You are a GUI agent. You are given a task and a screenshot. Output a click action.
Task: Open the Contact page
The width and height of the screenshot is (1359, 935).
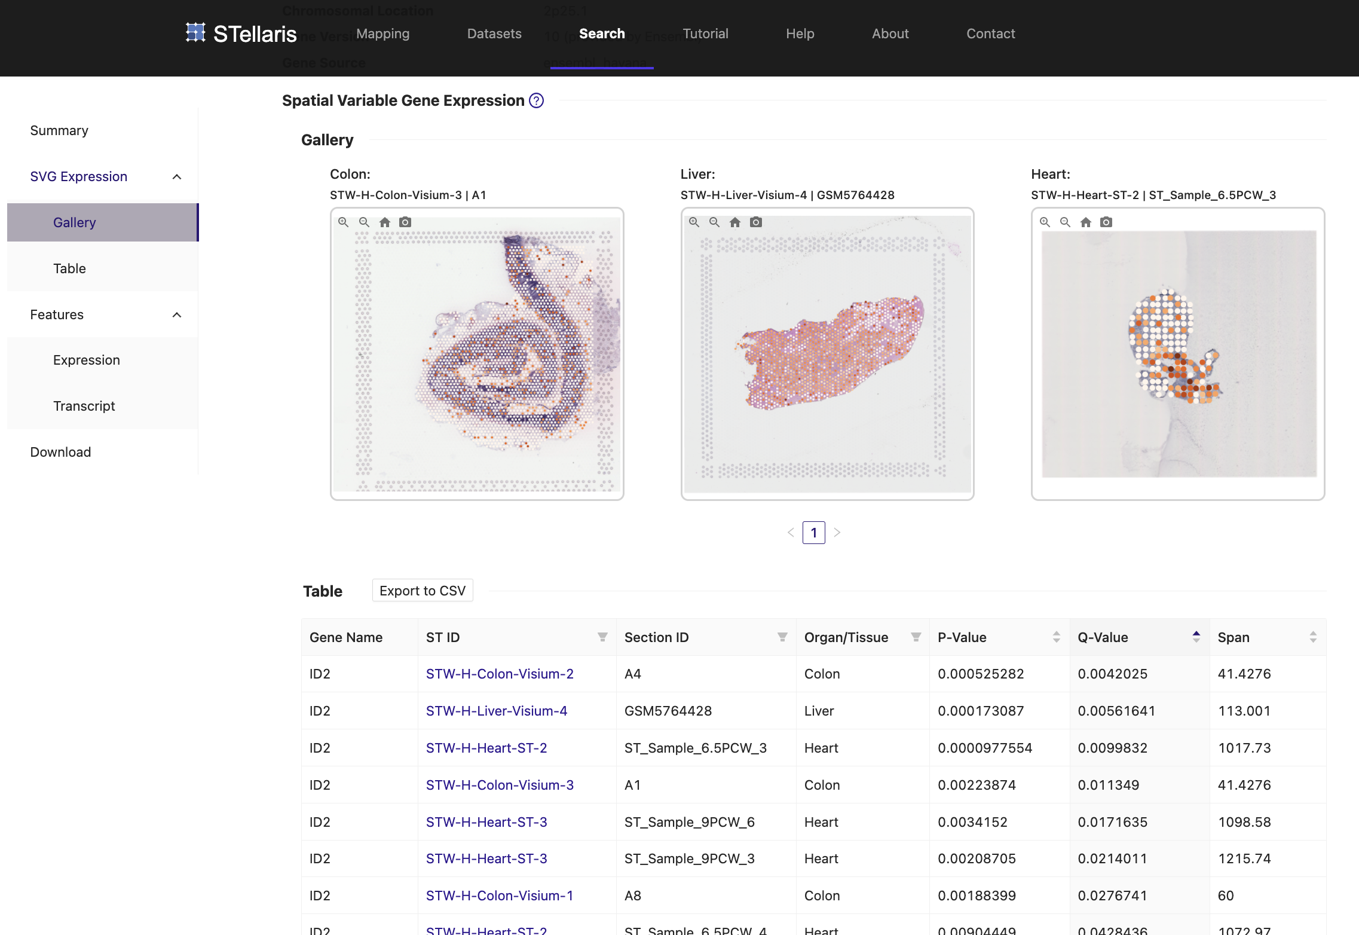pyautogui.click(x=991, y=33)
